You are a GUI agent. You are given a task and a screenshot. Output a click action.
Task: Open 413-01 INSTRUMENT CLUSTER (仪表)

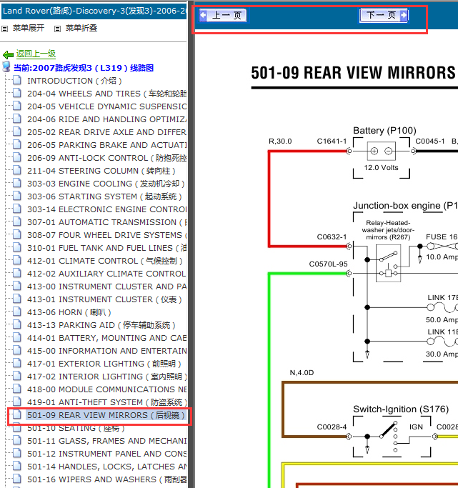point(104,299)
